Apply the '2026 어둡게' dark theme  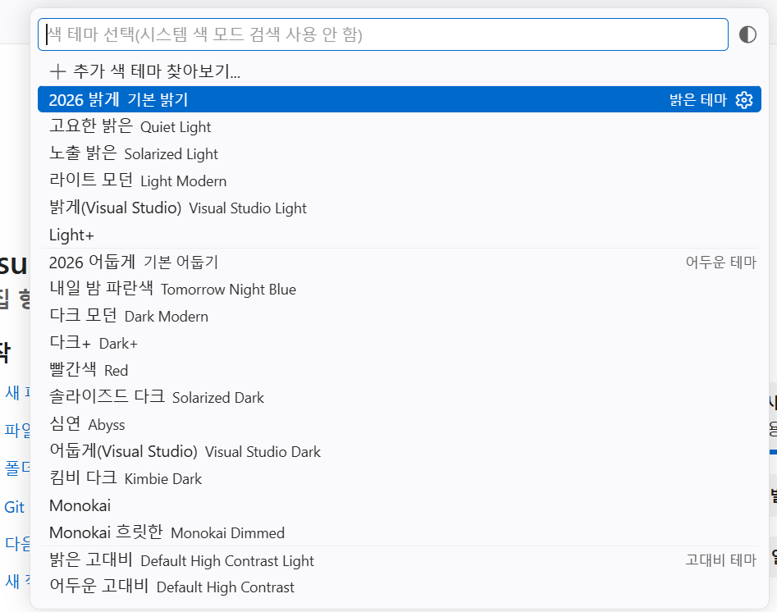(400, 262)
